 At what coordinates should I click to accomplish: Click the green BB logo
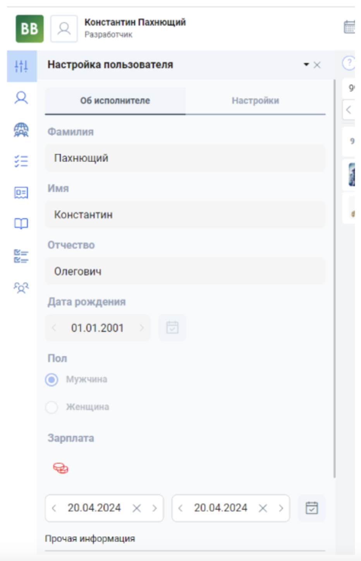point(29,29)
